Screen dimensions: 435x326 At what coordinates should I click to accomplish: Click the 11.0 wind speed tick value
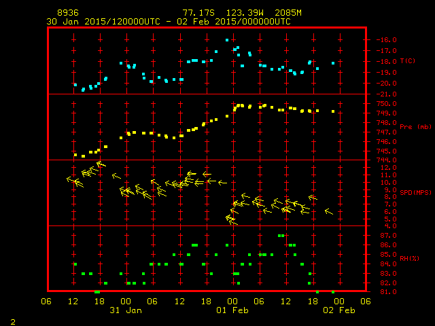(x=388, y=175)
